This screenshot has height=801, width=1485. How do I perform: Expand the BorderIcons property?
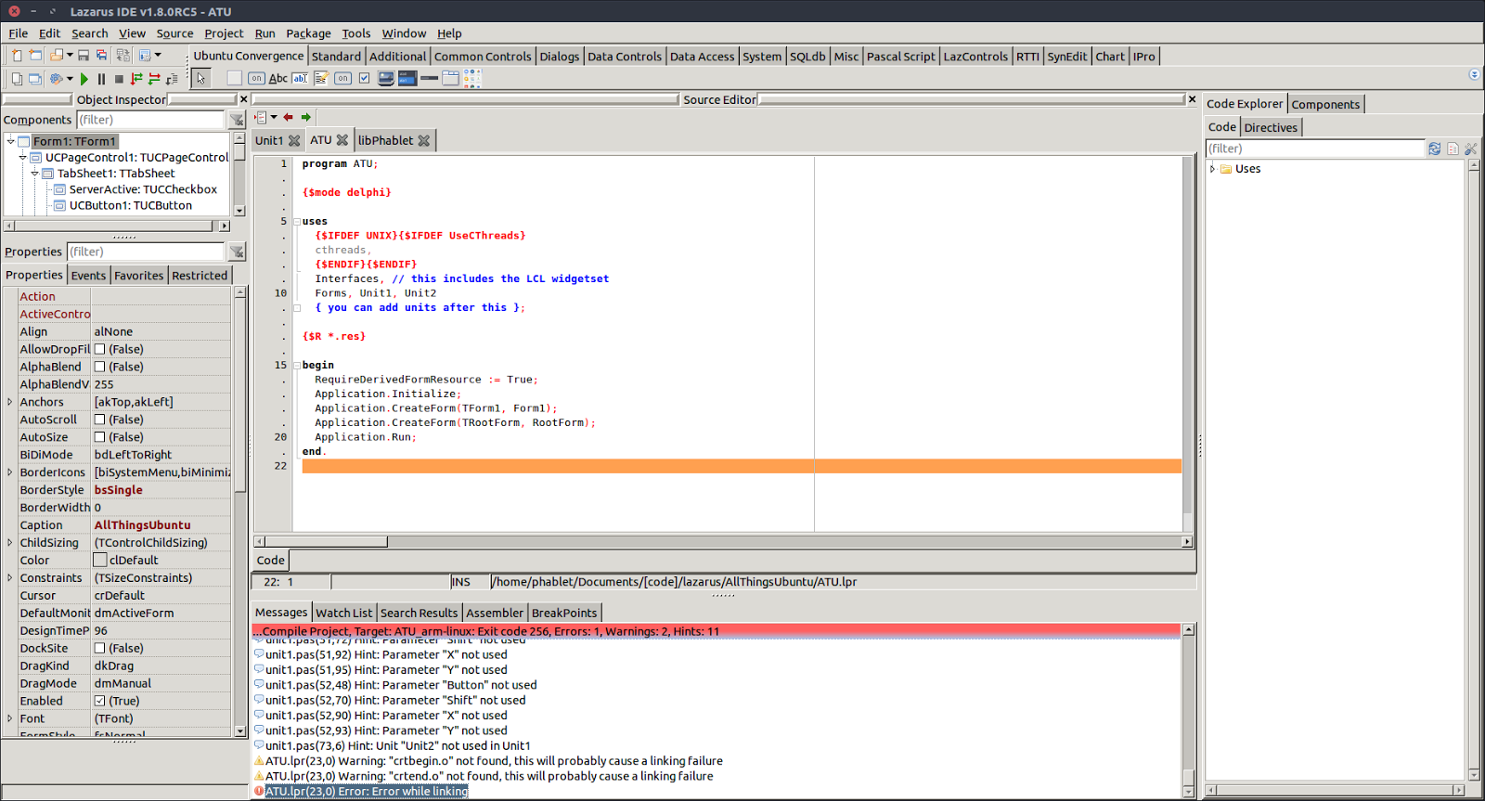10,472
